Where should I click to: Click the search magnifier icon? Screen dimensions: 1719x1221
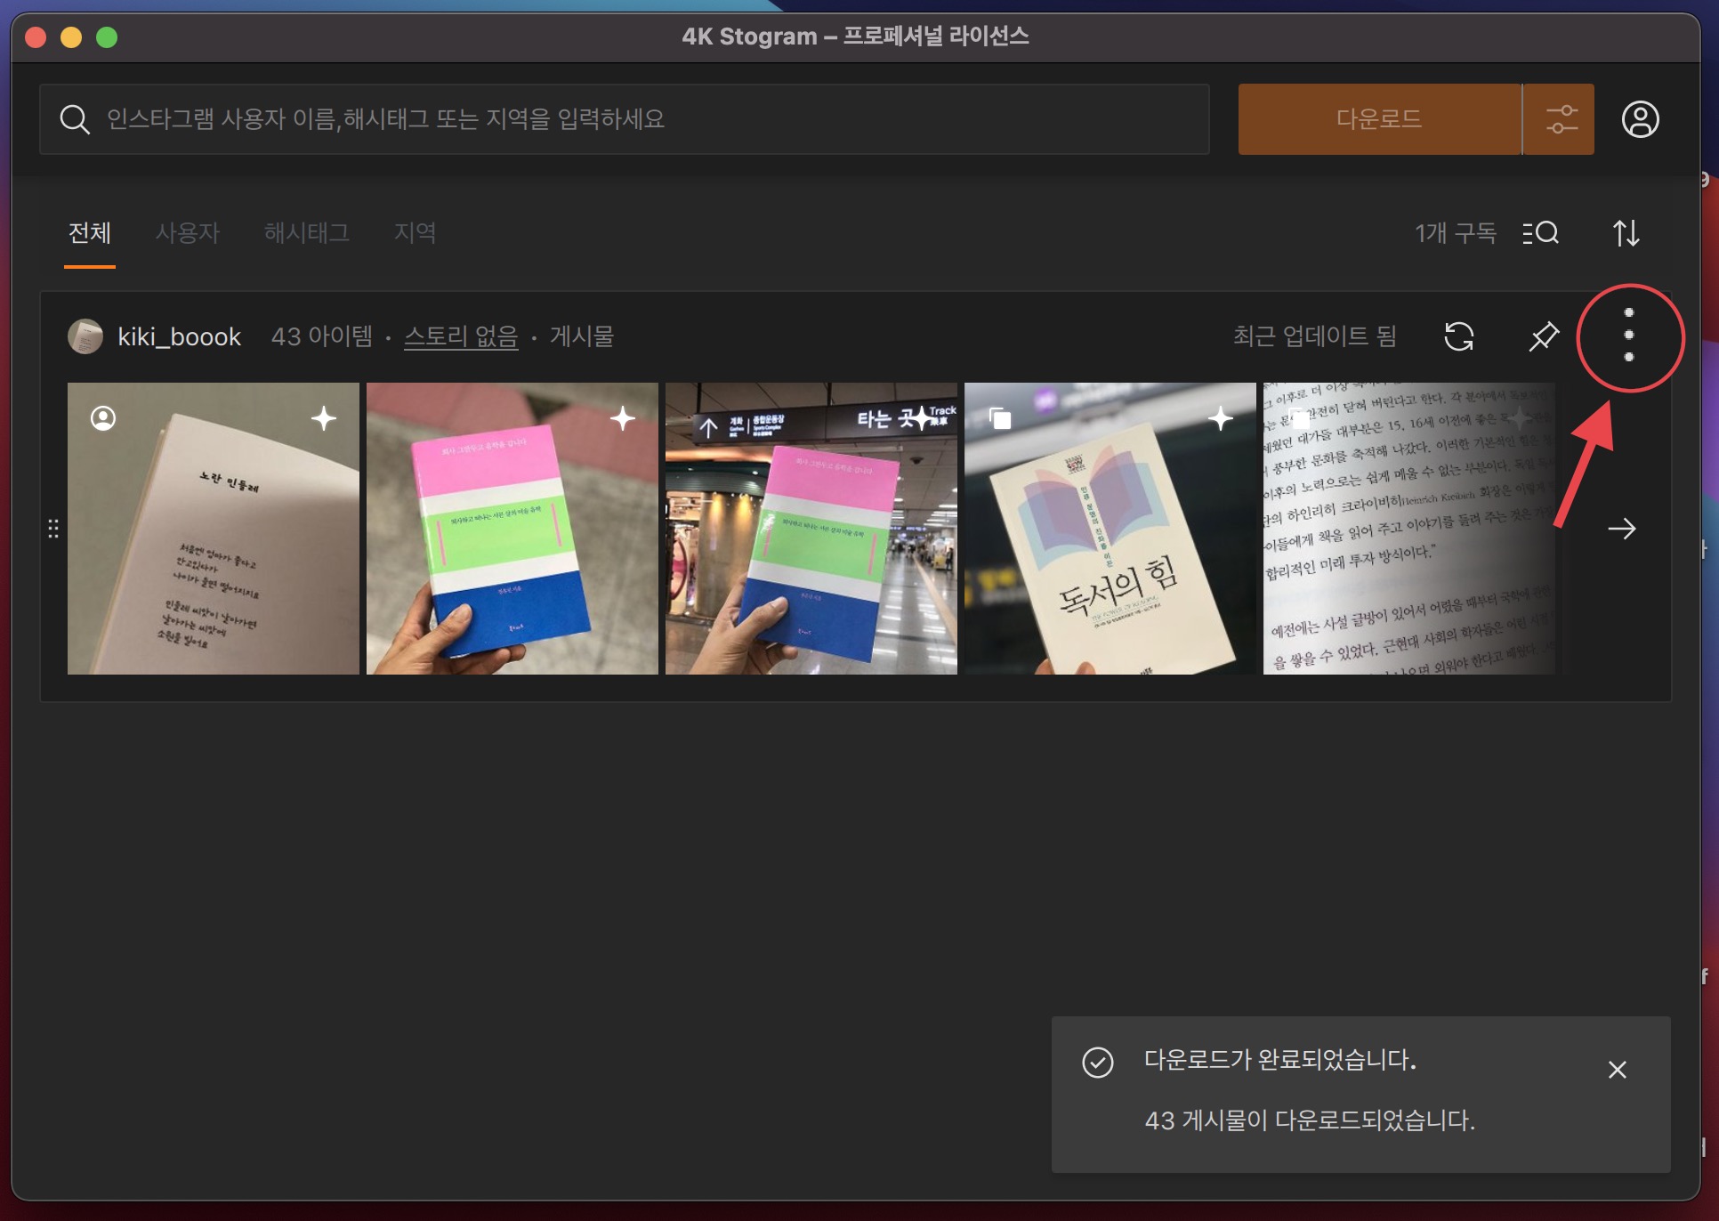point(75,119)
